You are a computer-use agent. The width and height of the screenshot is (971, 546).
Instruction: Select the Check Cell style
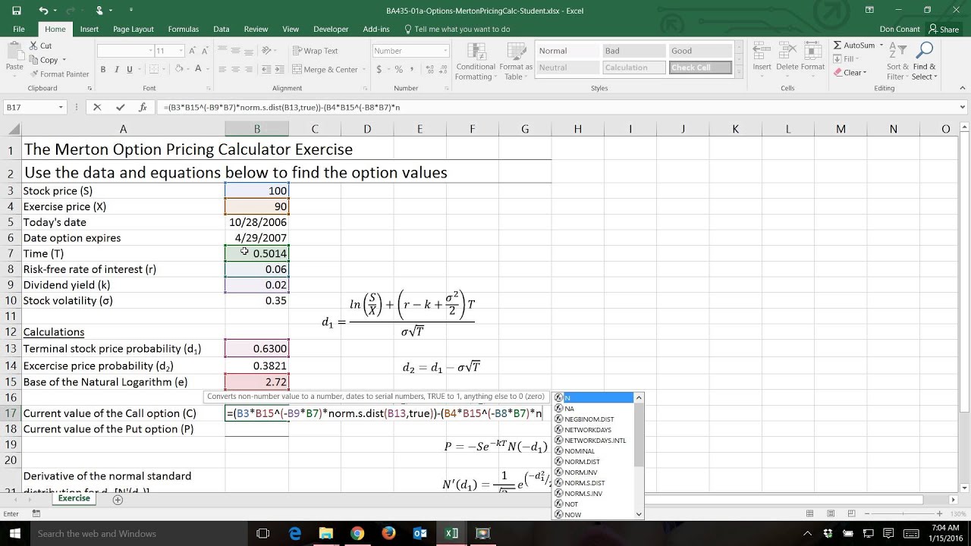point(700,67)
